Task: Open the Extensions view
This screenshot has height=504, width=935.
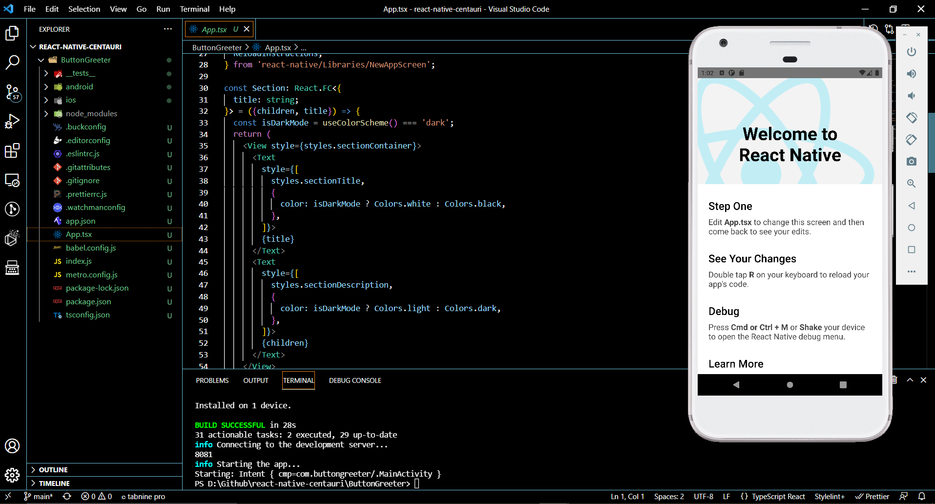Action: click(x=12, y=150)
